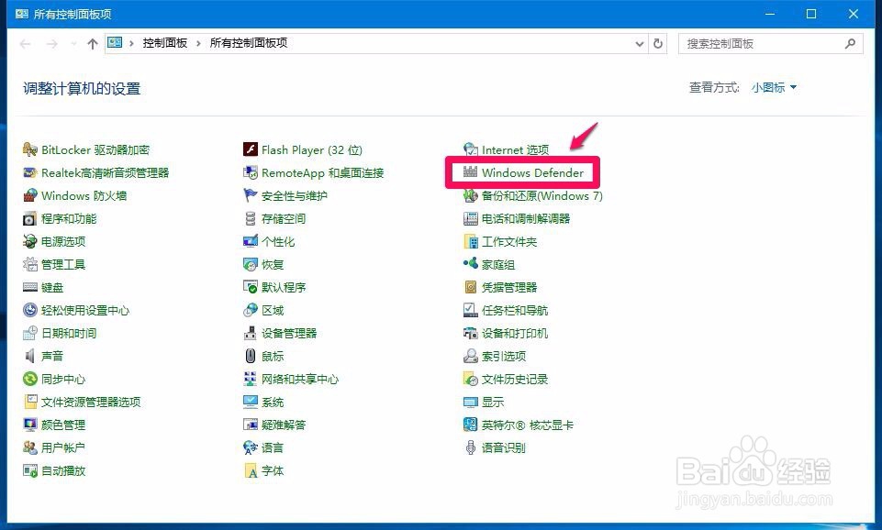Click the control panel icon in the title bar
882x530 pixels.
pyautogui.click(x=21, y=13)
